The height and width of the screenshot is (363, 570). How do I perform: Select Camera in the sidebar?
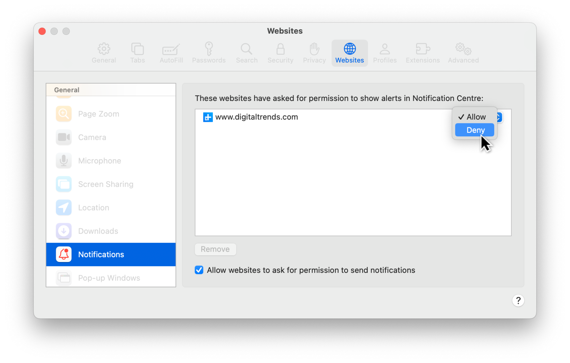(x=92, y=137)
